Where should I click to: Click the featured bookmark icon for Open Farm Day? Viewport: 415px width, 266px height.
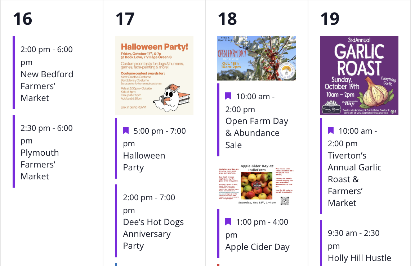tap(228, 96)
